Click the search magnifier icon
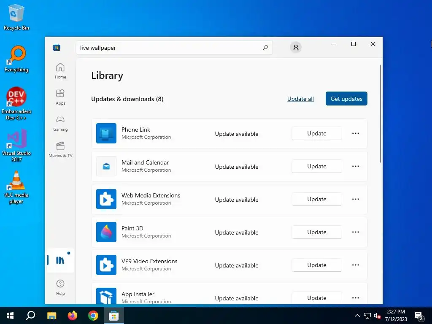 (x=265, y=48)
